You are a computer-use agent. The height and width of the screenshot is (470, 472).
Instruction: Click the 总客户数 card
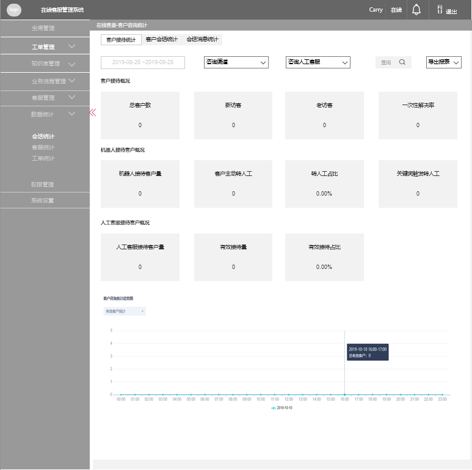pos(140,116)
